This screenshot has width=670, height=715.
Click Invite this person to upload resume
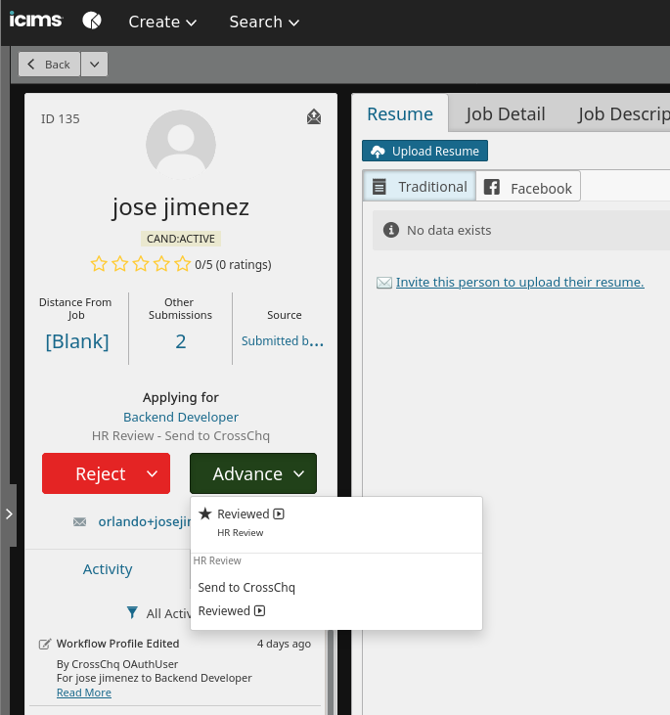tap(519, 283)
